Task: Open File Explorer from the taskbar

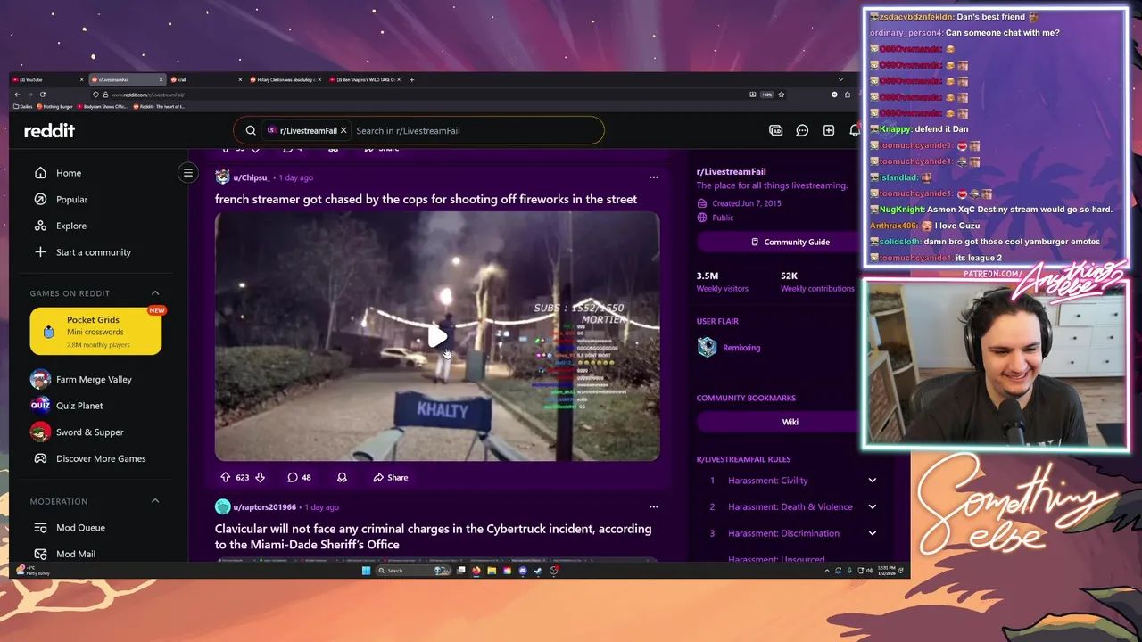Action: [x=492, y=571]
